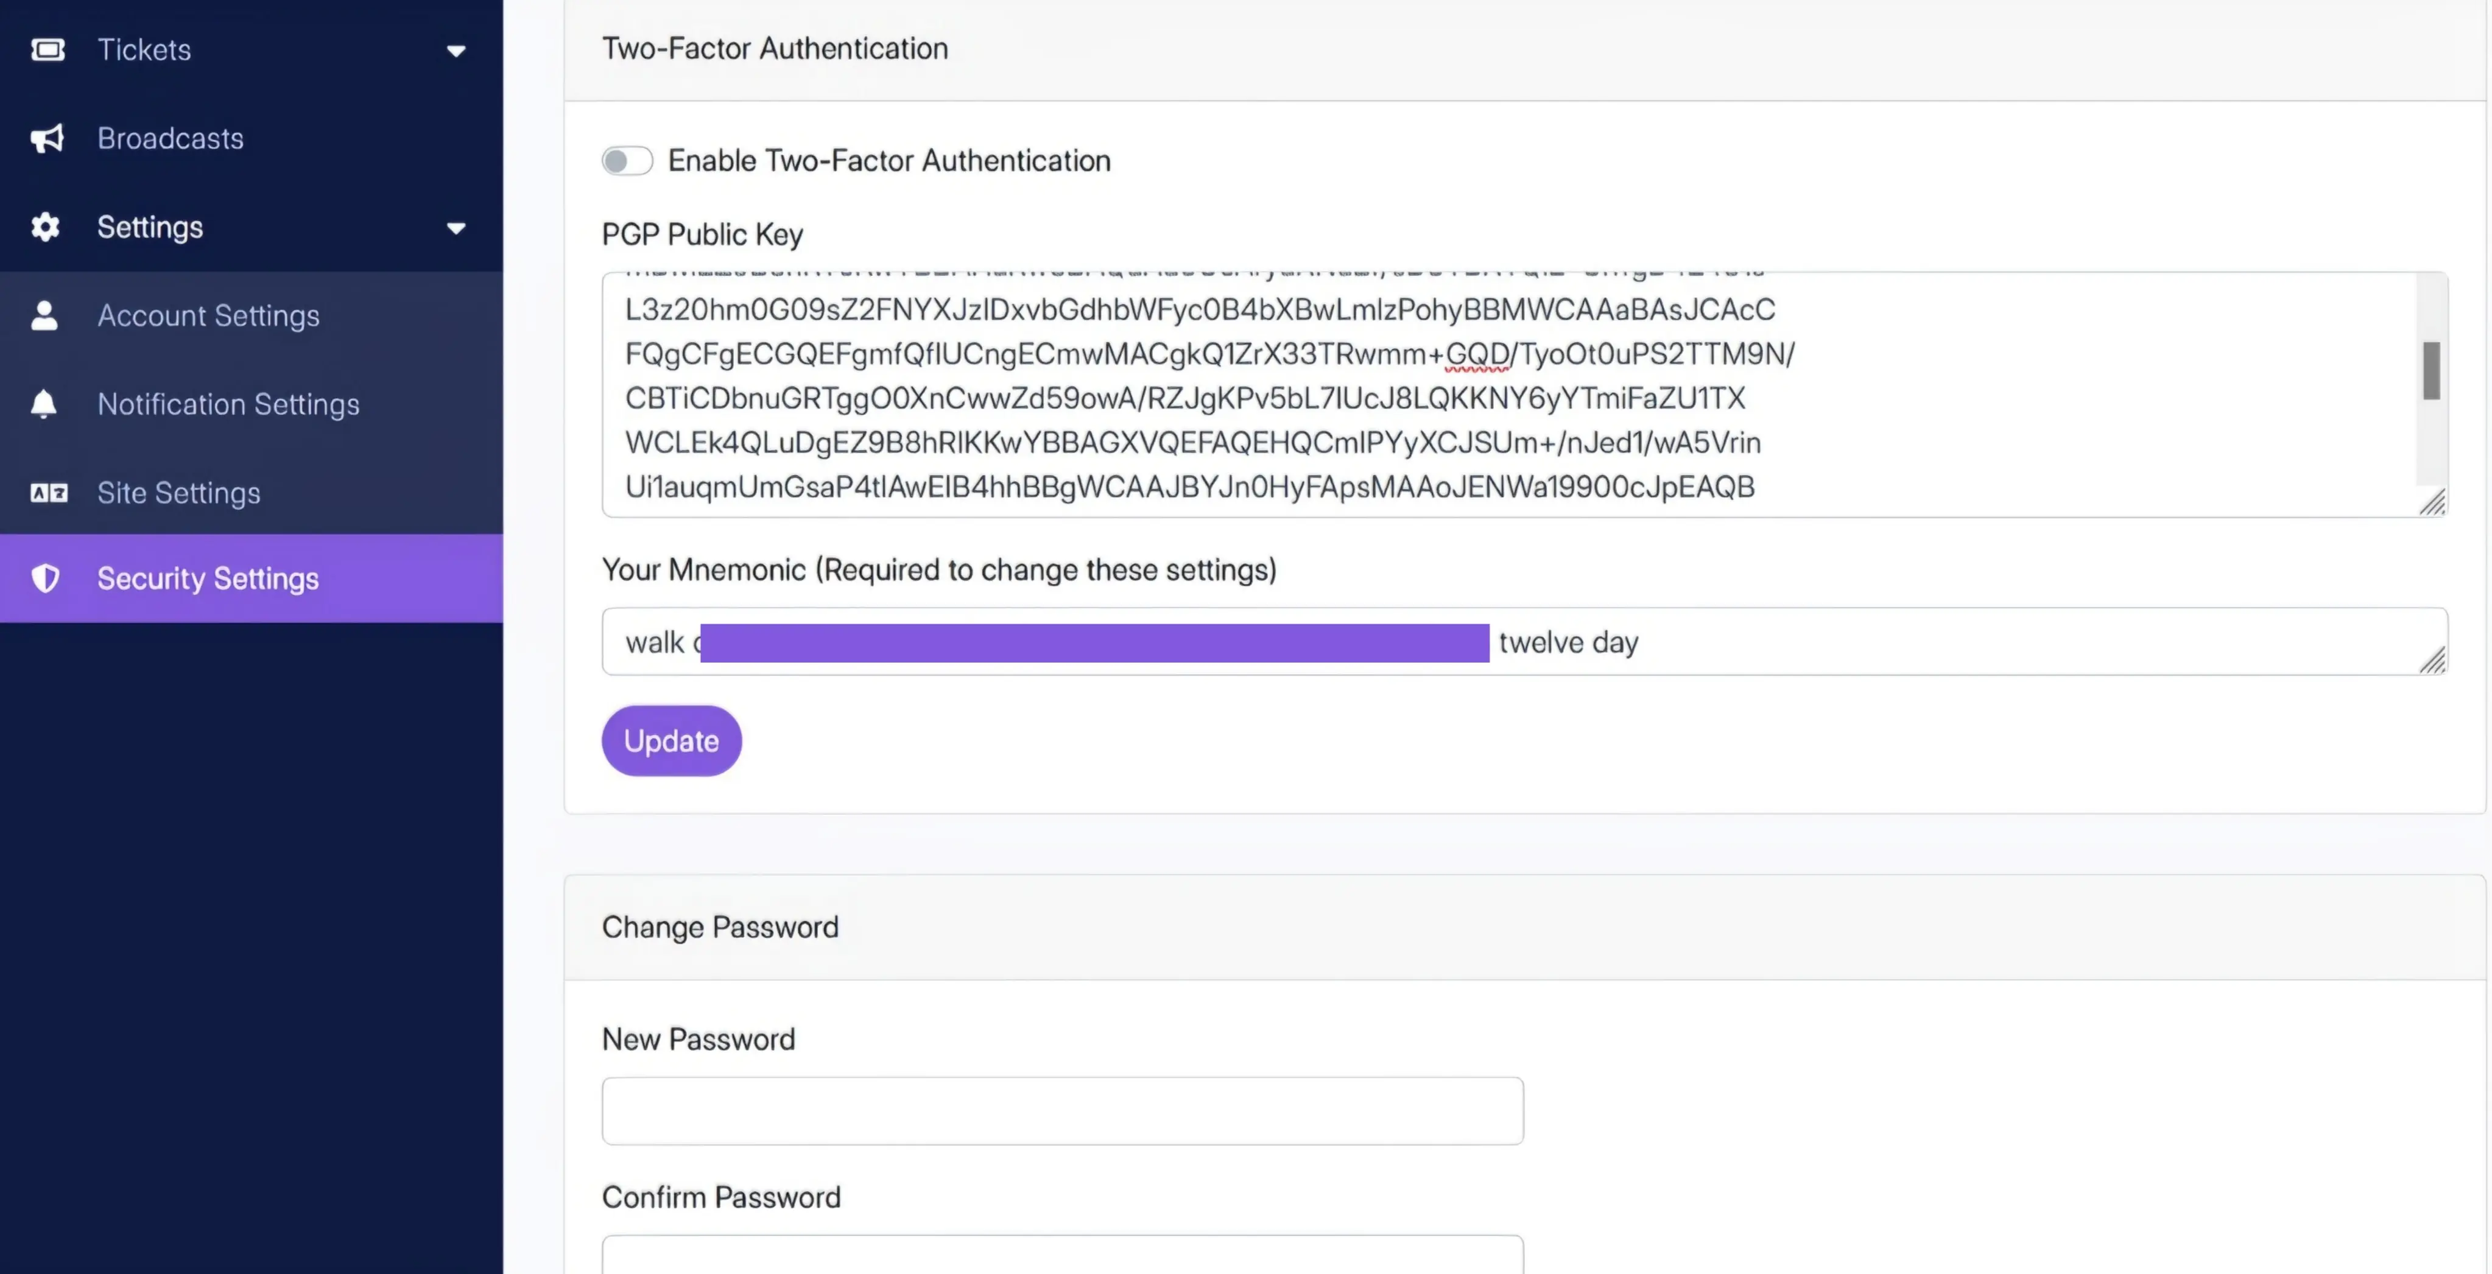The height and width of the screenshot is (1274, 2492).
Task: Open Notification Settings menu item
Action: [x=228, y=403]
